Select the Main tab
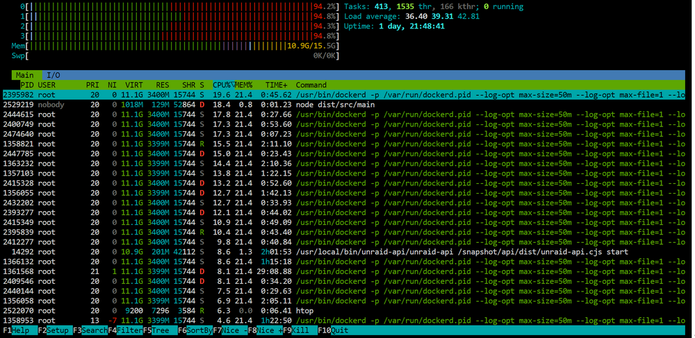Screen dimensions: 695x338 pyautogui.click(x=25, y=75)
